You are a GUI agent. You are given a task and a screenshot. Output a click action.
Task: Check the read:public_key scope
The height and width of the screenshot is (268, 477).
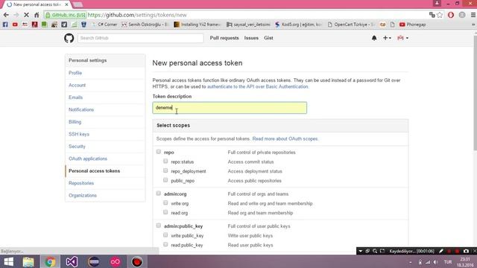[x=165, y=244]
